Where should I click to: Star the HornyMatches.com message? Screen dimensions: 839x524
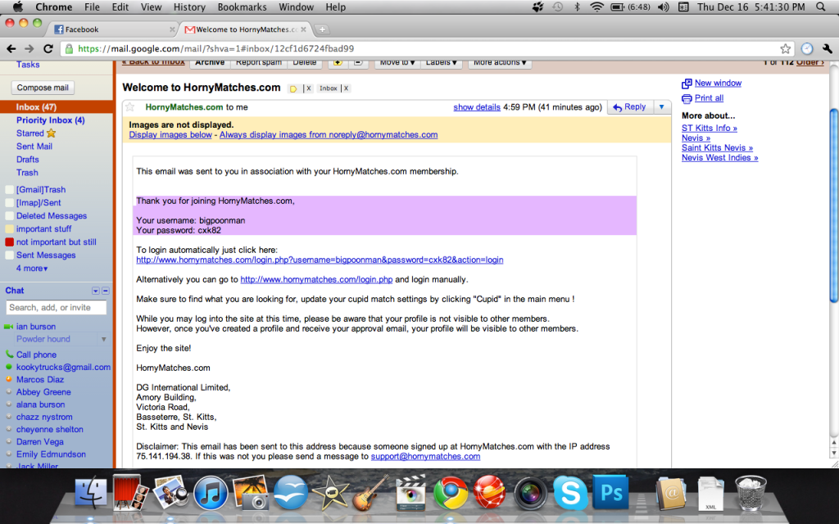pyautogui.click(x=130, y=107)
